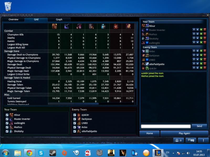
Task: Click the red report icon beside DarkJoran
Action: coord(205,55)
